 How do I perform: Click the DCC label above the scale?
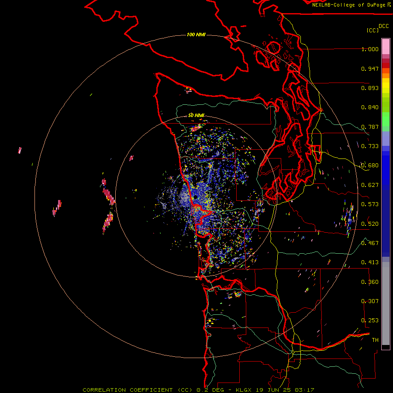point(383,26)
